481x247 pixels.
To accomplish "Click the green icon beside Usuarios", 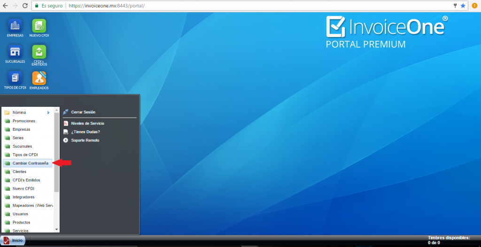I will point(8,214).
